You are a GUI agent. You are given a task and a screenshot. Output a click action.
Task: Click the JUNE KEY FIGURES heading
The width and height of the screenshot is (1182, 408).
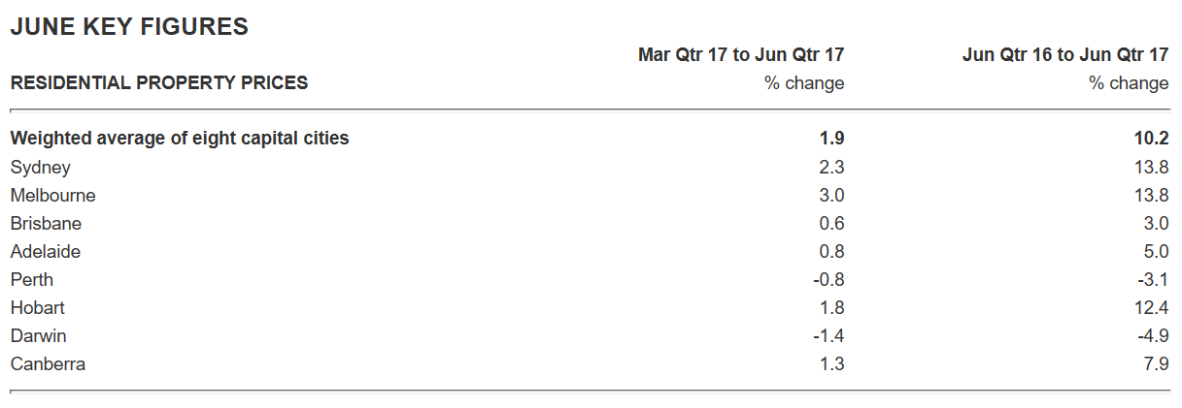tap(129, 27)
